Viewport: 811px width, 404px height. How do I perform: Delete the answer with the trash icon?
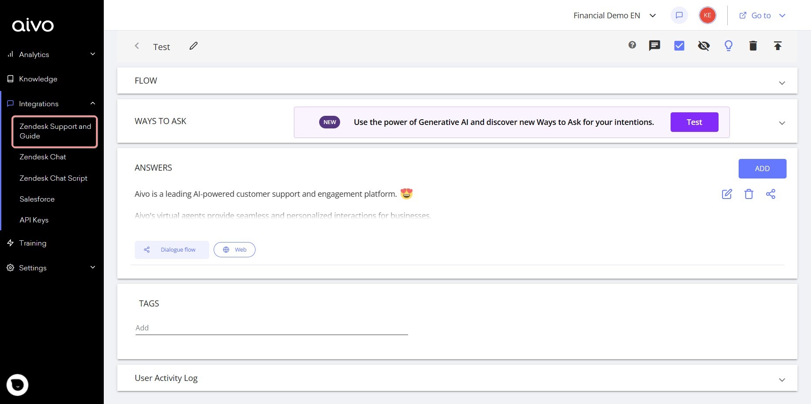click(x=749, y=194)
